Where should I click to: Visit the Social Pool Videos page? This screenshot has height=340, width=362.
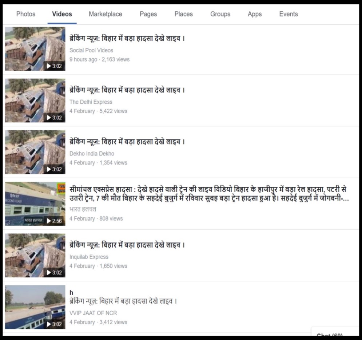pos(91,50)
